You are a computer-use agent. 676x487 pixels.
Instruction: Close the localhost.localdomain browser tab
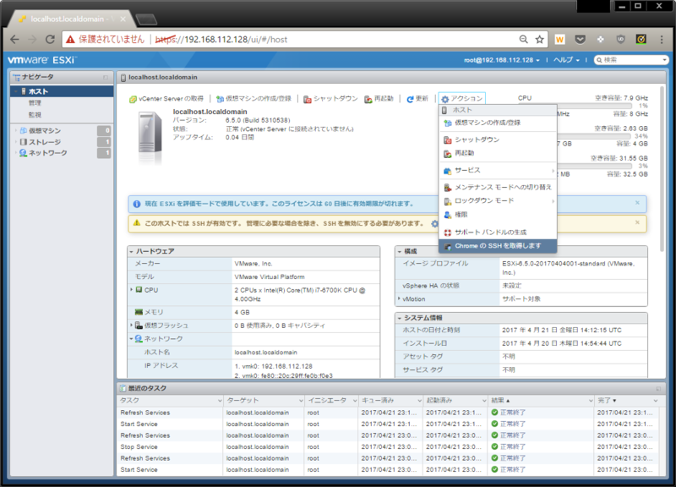click(x=123, y=19)
